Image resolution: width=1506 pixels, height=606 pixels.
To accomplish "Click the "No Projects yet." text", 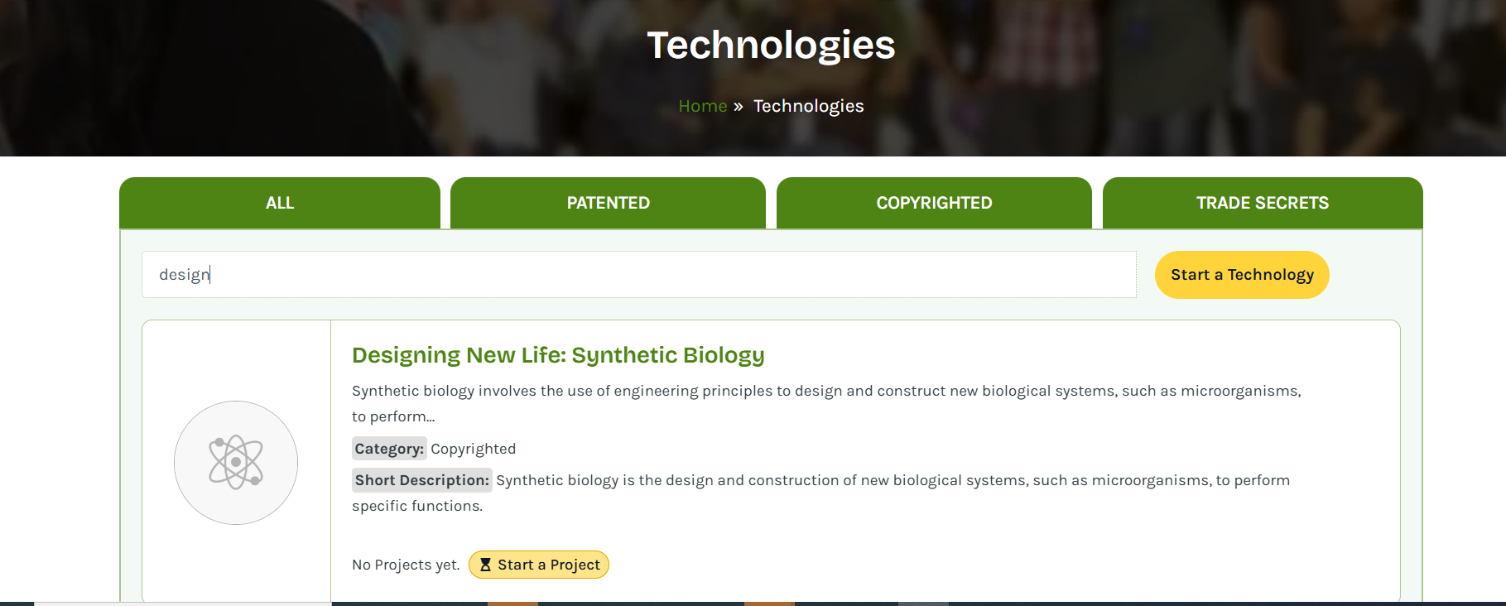I will click(x=406, y=565).
